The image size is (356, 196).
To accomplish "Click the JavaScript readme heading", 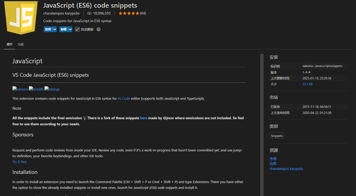I will (28, 61).
